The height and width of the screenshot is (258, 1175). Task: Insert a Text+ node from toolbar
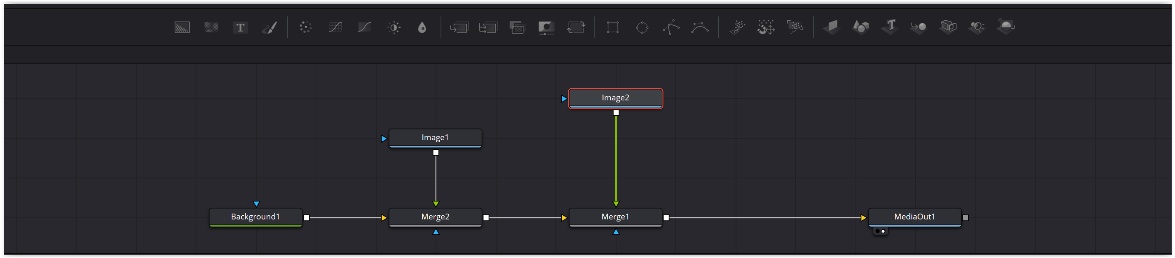pos(240,27)
